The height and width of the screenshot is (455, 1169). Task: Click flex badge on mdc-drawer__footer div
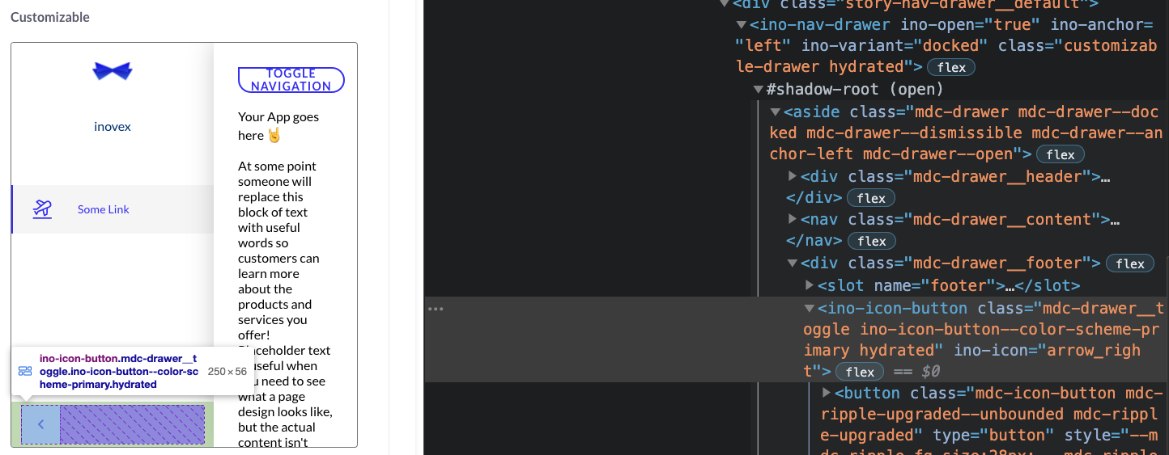coord(1130,263)
